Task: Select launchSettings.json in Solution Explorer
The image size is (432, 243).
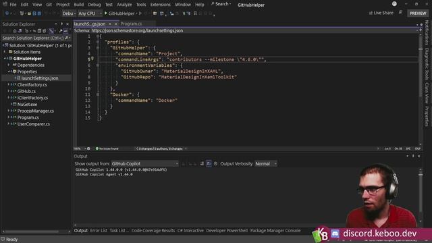Action: pos(40,78)
